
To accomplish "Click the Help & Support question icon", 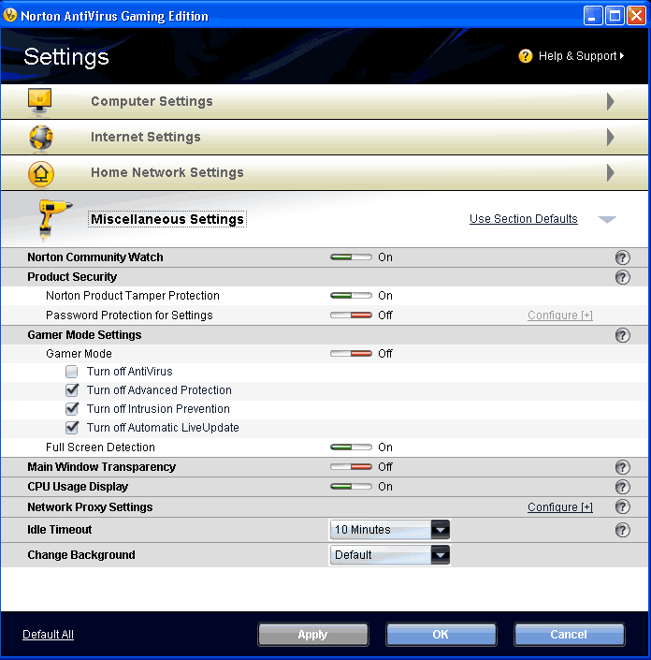I will 526,56.
